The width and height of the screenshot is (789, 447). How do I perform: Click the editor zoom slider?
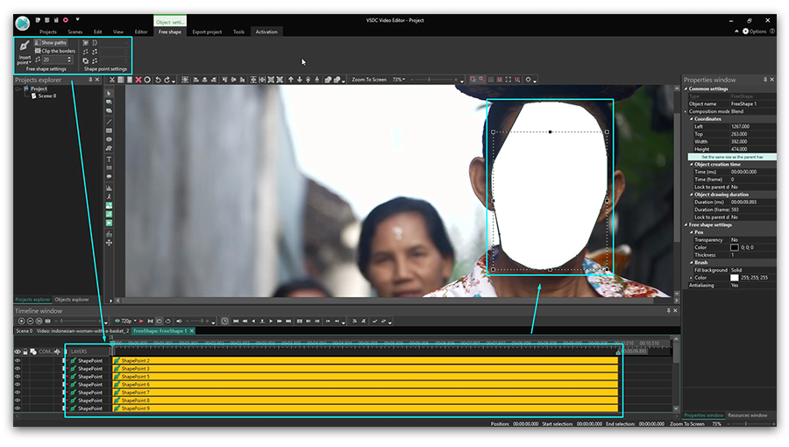434,80
